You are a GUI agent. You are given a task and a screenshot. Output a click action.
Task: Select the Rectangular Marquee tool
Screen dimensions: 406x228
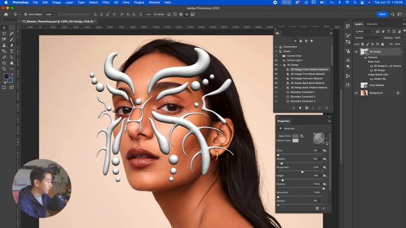(x=11, y=28)
